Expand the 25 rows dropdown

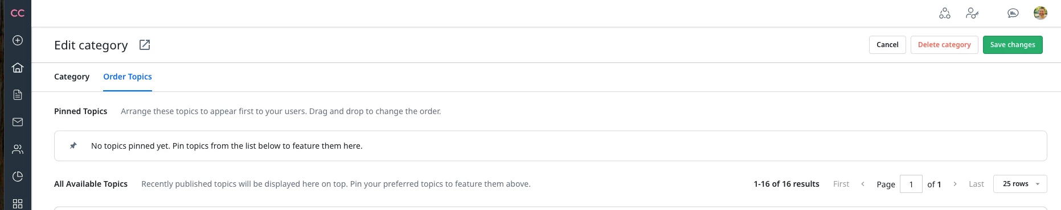tap(1020, 184)
